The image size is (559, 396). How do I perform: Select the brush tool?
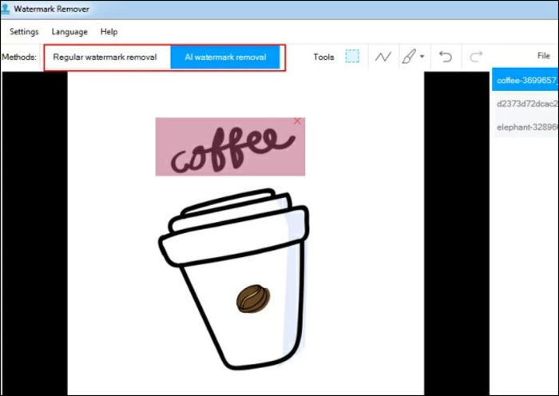pos(409,57)
